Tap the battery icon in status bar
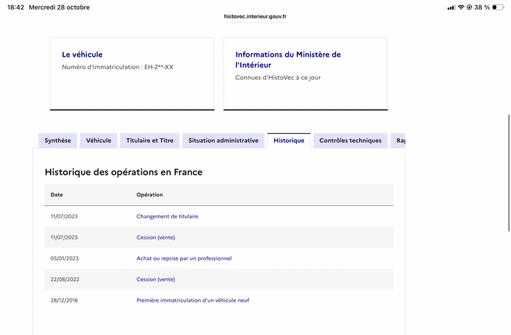Viewport: 511px width, 335px height. (x=498, y=7)
